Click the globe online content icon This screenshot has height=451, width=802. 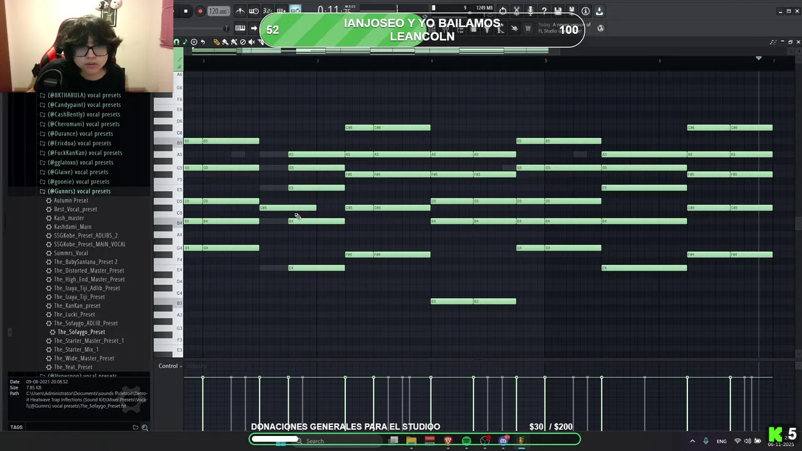tap(600, 28)
